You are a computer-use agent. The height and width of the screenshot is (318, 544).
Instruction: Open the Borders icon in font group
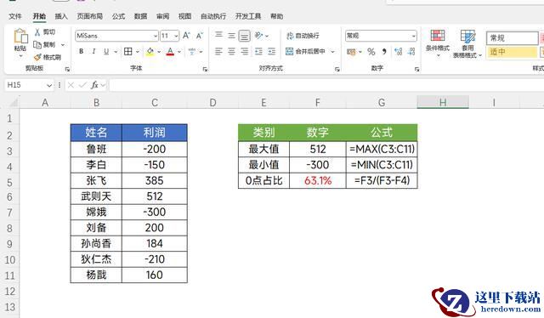pos(128,51)
